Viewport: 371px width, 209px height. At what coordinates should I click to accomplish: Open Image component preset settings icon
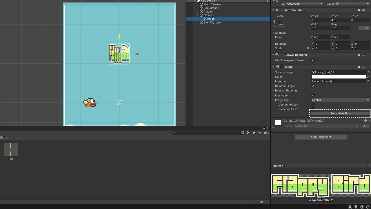point(363,67)
